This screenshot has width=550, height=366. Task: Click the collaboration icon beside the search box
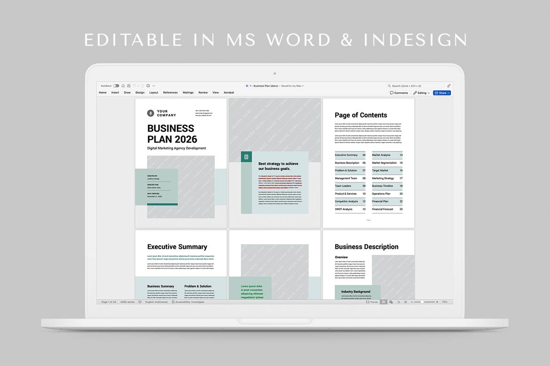coord(448,86)
